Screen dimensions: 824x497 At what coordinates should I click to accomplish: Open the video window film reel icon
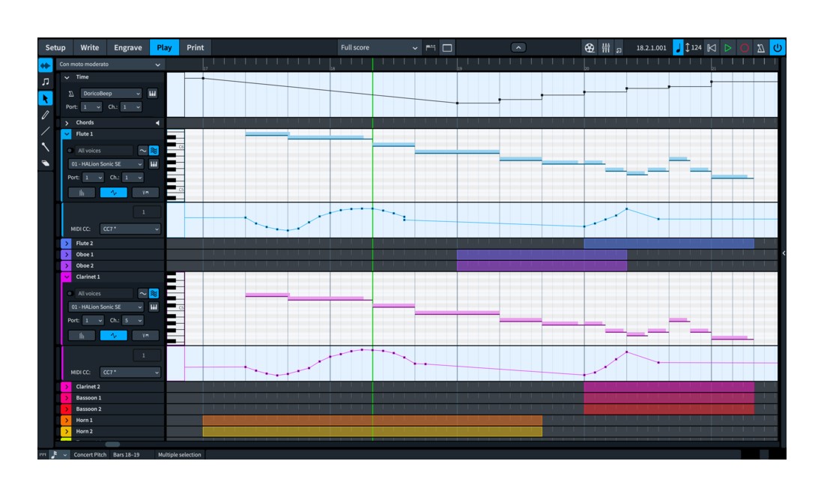coord(590,48)
